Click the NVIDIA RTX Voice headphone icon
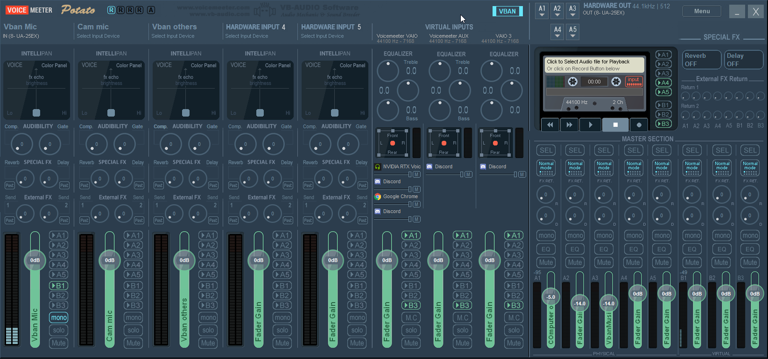Screen dimensions: 768x359 [x=378, y=166]
